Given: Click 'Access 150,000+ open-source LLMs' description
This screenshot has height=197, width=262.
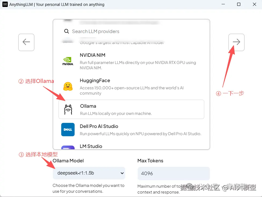Looking at the screenshot, I should (x=132, y=90).
